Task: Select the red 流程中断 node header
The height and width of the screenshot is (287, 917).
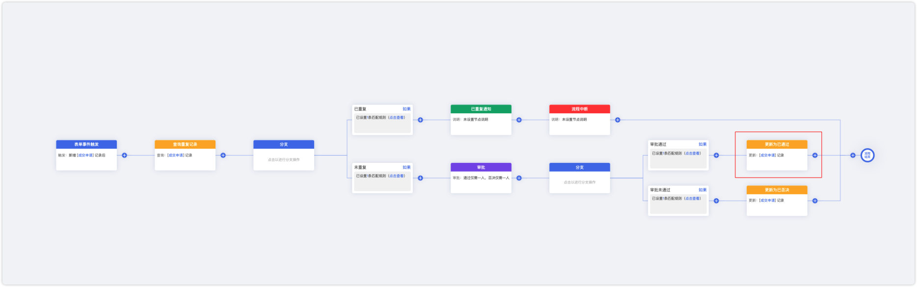Action: click(580, 109)
